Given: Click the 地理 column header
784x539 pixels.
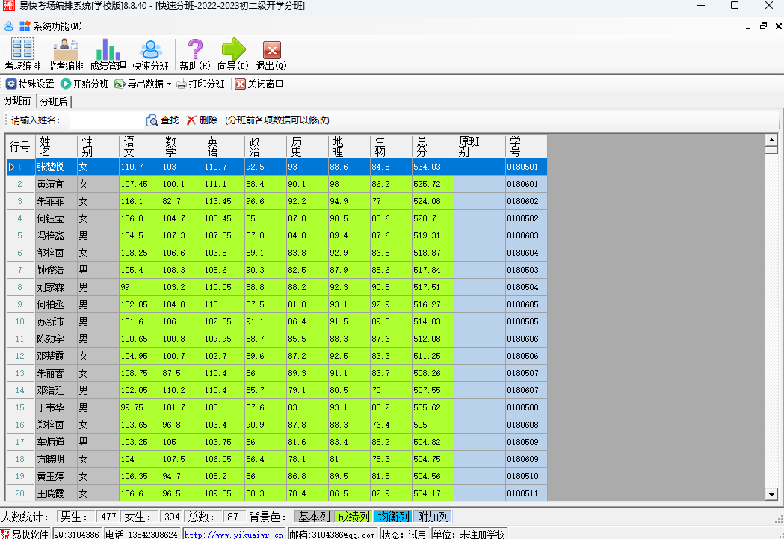Looking at the screenshot, I should click(x=349, y=147).
